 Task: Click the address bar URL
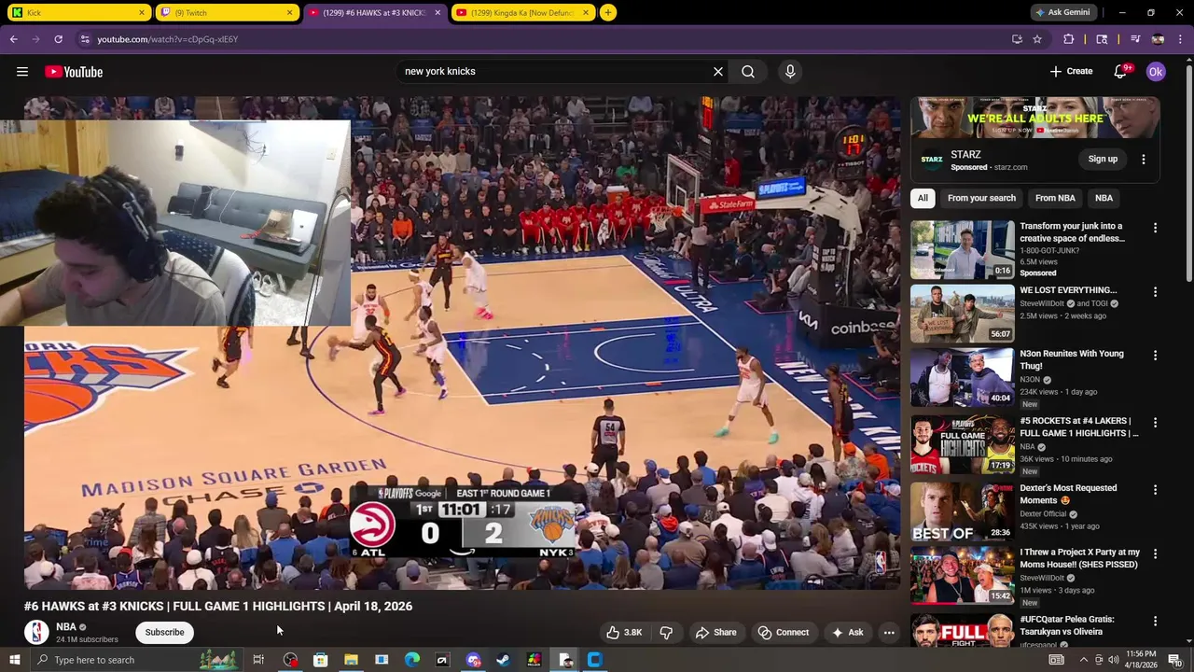[168, 39]
